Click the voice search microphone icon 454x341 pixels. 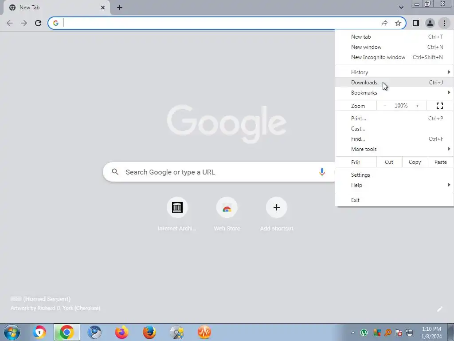322,172
